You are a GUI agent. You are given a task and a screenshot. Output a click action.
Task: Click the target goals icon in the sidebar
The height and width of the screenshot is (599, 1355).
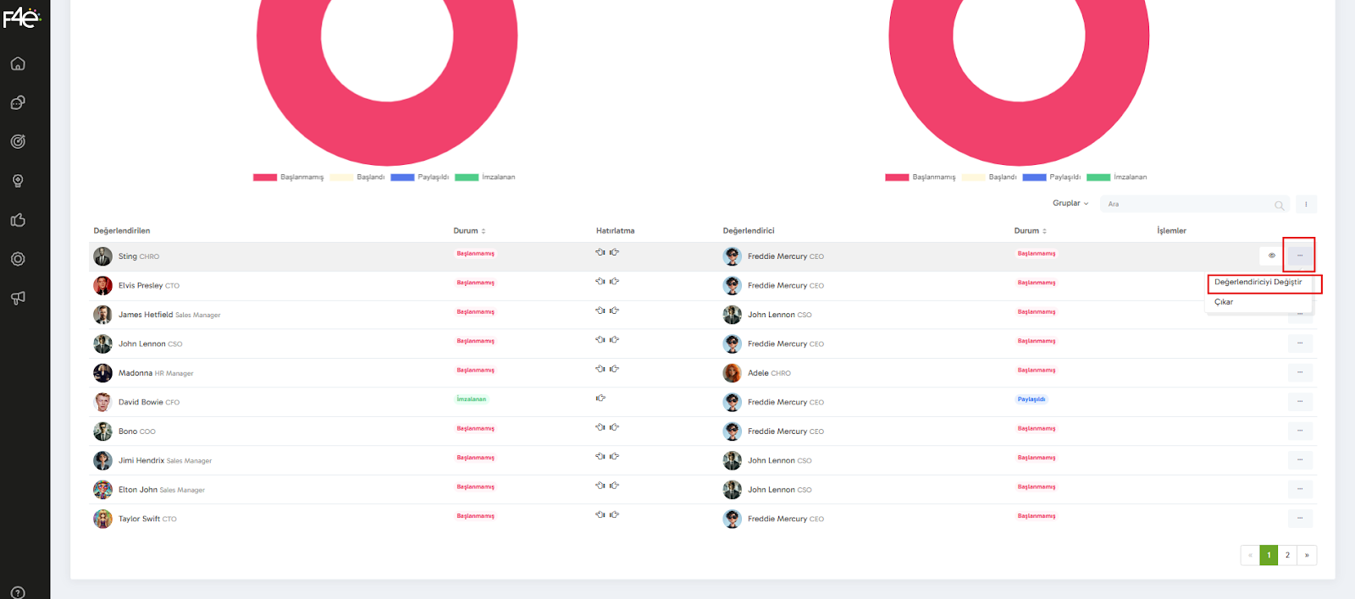[x=18, y=141]
